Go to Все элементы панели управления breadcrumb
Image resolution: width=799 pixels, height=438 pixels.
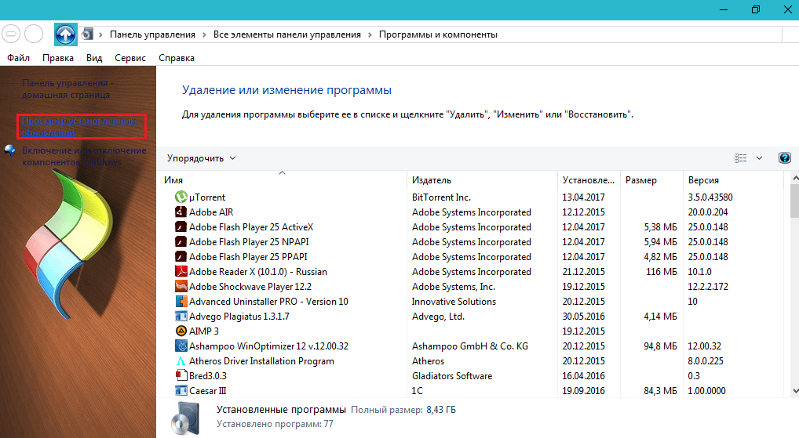[287, 34]
